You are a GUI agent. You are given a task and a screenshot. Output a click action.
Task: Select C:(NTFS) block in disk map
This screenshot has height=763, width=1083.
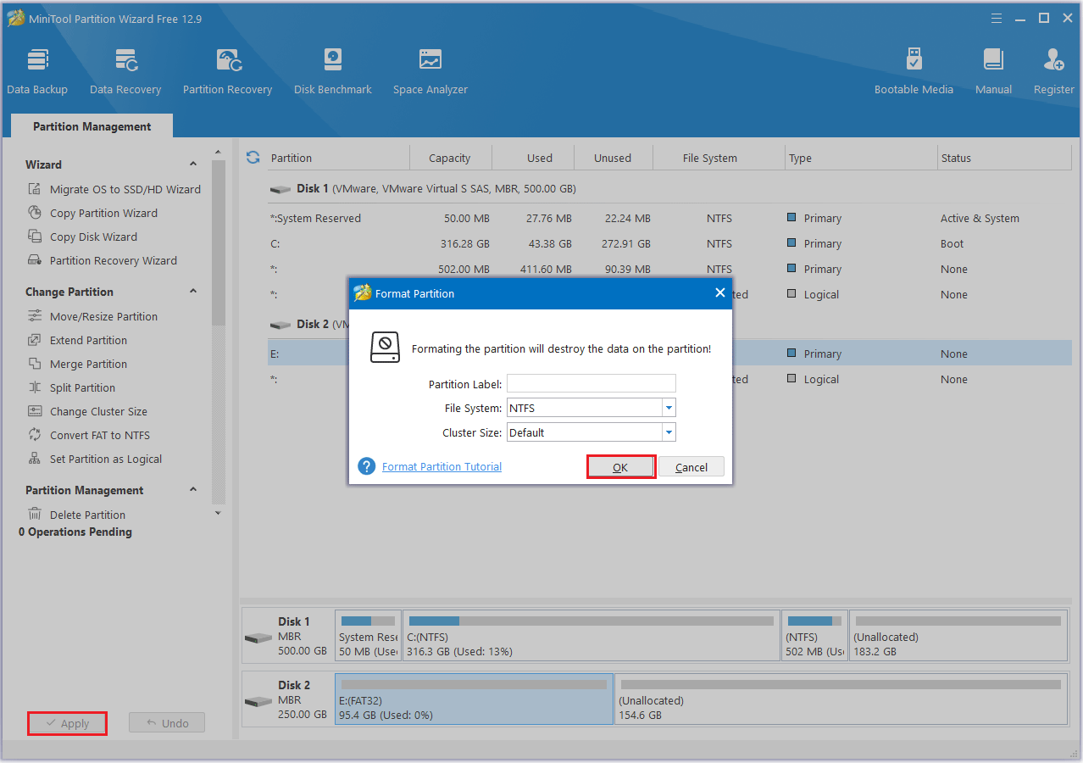[x=591, y=636]
